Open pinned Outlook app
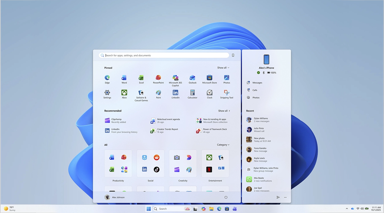The width and height of the screenshot is (384, 213). [193, 79]
